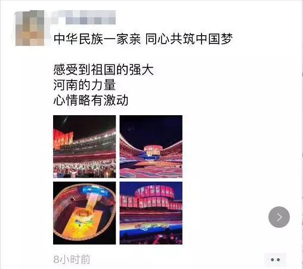View the bottom-left aerial stadium photo

click(84, 213)
